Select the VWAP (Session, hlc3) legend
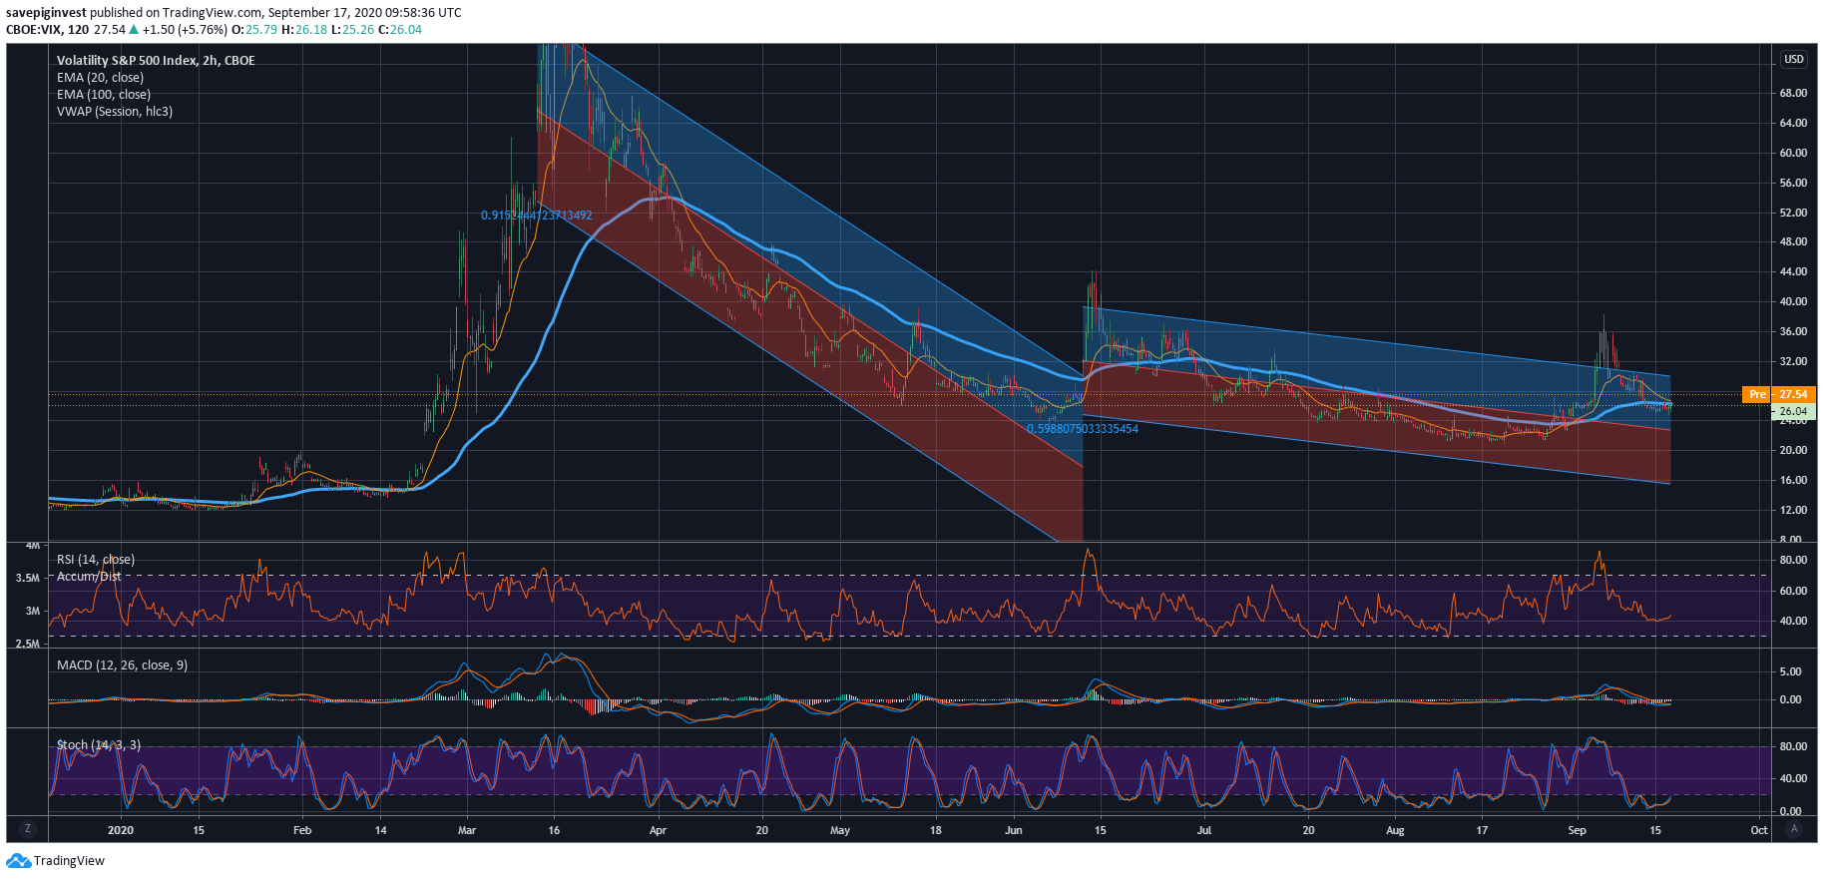1824x879 pixels. (x=115, y=112)
